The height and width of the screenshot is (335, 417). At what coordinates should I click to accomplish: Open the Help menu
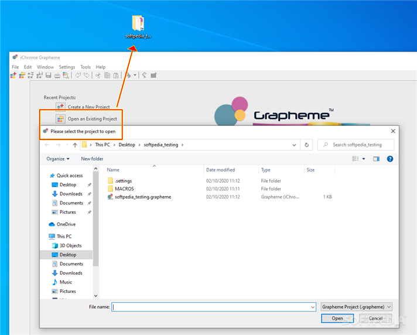pos(101,67)
